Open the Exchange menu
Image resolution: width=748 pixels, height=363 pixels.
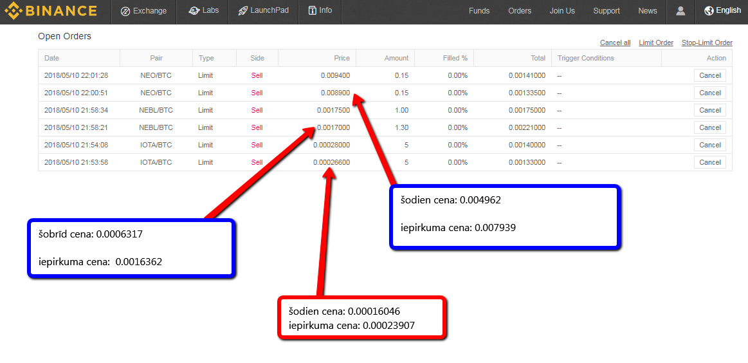[x=143, y=11]
